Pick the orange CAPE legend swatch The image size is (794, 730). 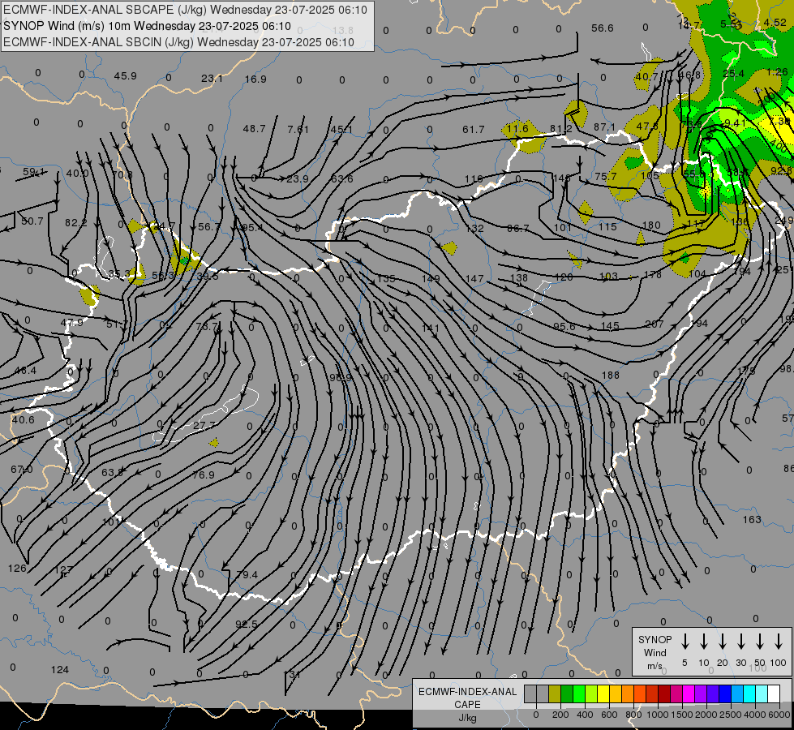tap(628, 693)
